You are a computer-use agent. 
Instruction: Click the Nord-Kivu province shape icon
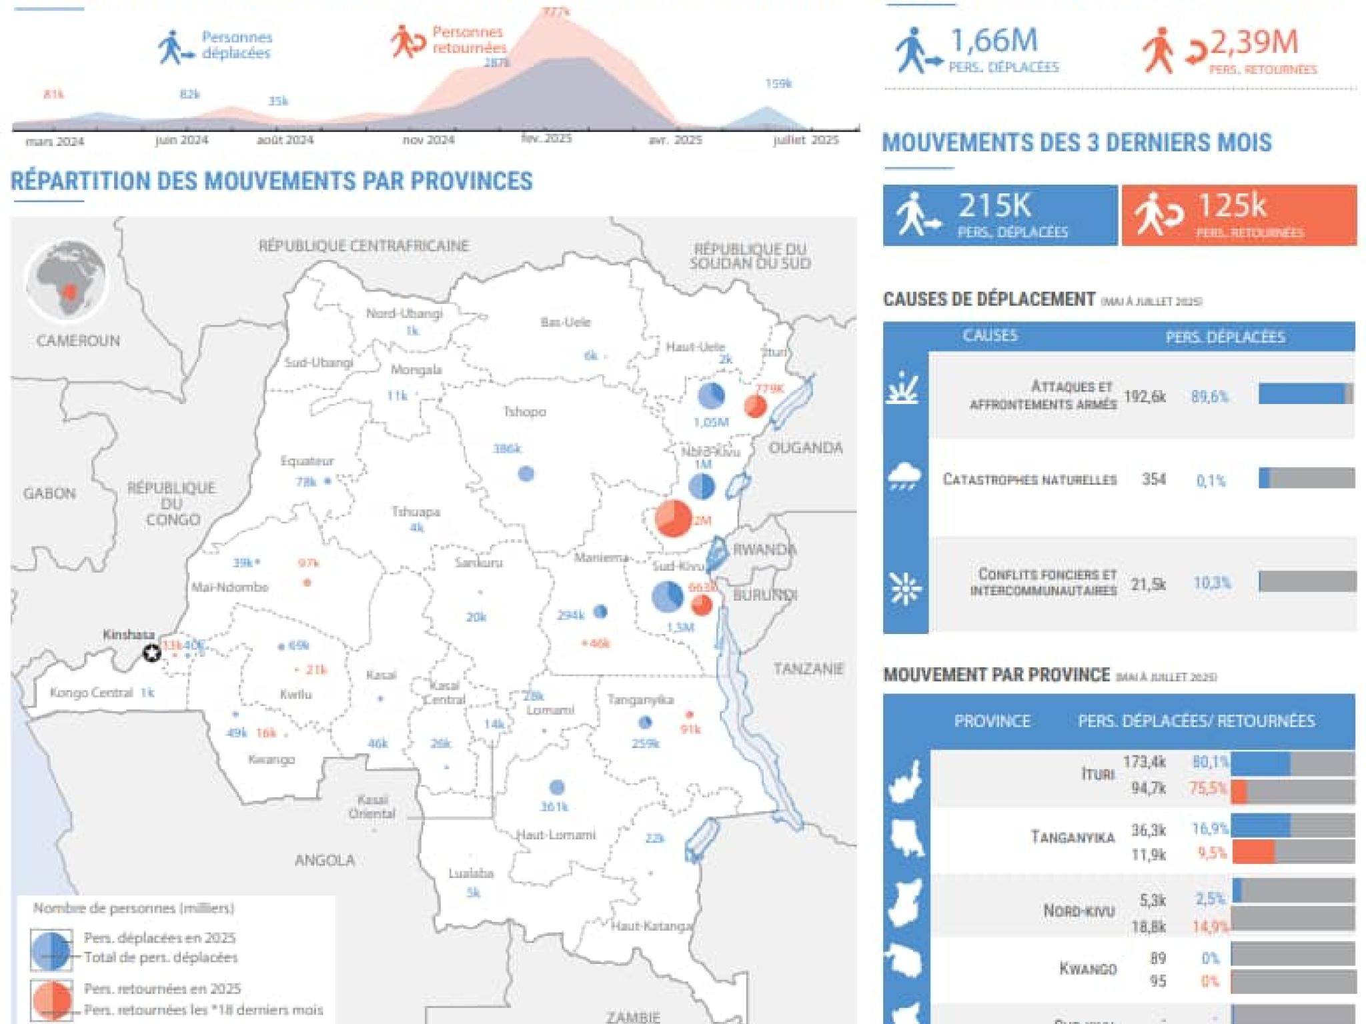(x=906, y=903)
